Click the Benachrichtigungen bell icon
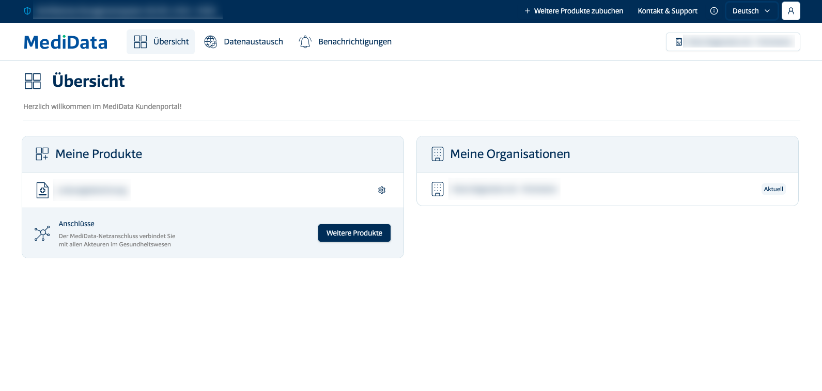 [305, 42]
